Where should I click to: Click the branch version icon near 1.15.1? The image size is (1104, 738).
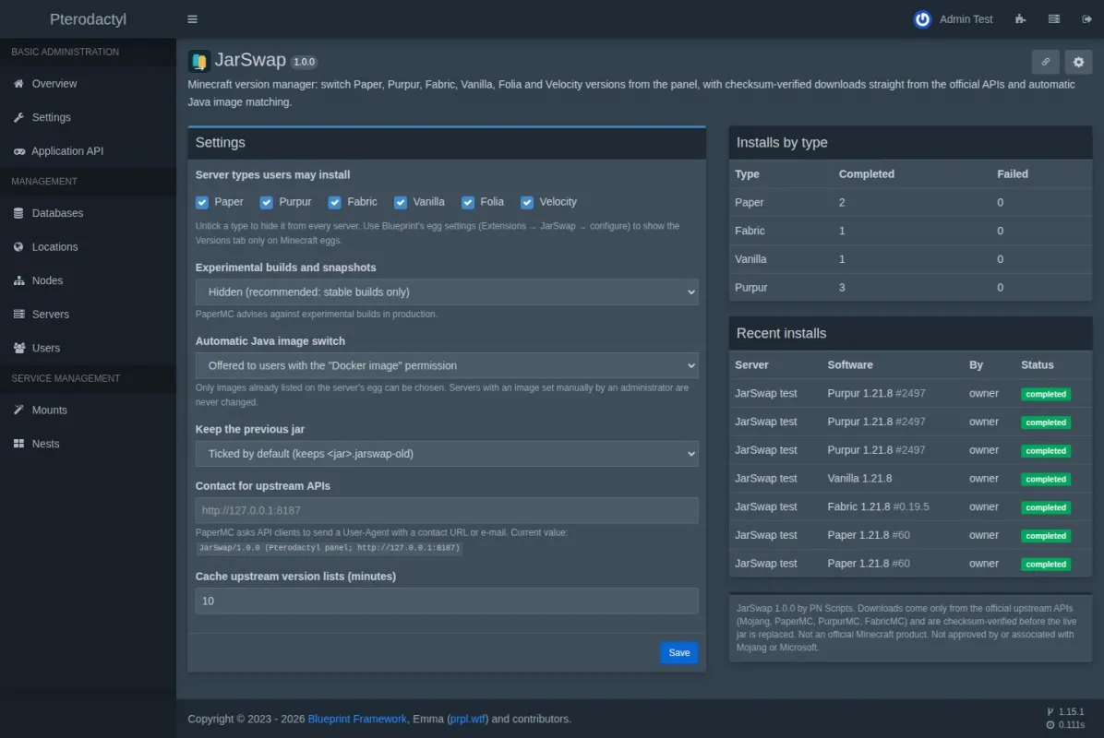click(1050, 711)
